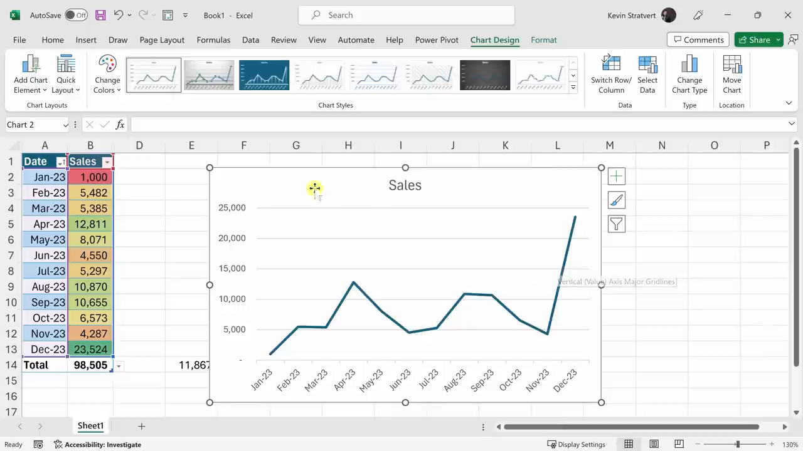Open the Share button dropdown arrow
The width and height of the screenshot is (803, 451).
click(778, 39)
